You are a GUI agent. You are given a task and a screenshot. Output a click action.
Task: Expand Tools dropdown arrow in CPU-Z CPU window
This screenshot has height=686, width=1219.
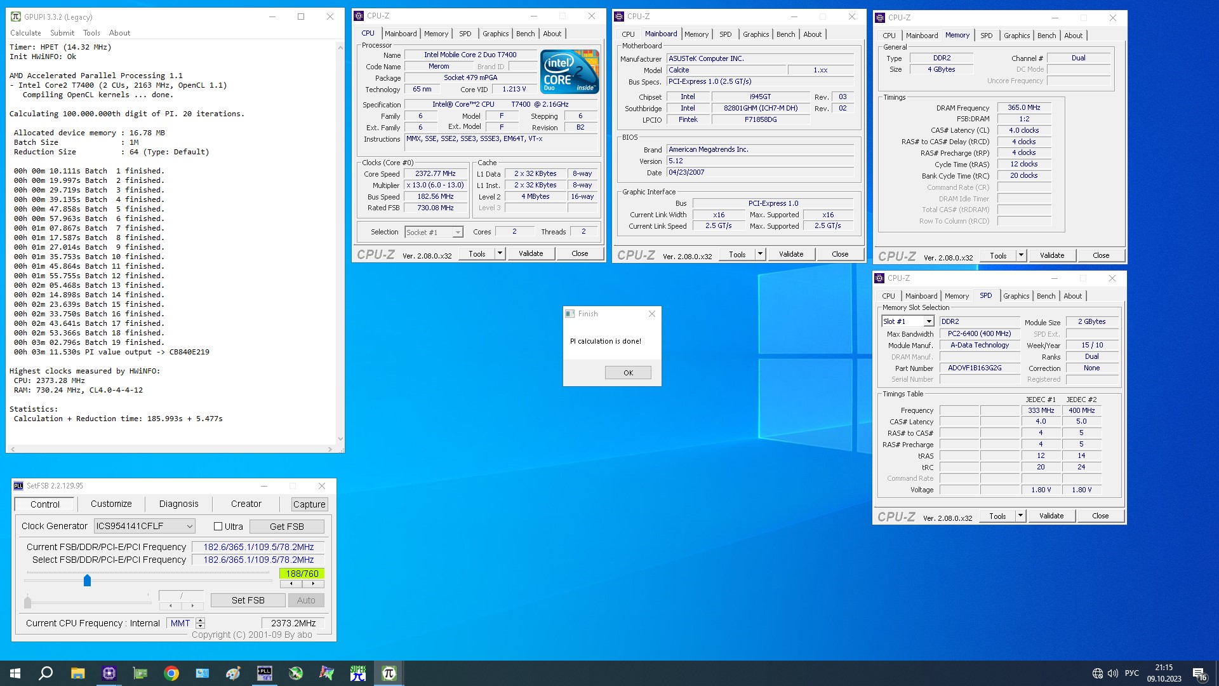500,253
